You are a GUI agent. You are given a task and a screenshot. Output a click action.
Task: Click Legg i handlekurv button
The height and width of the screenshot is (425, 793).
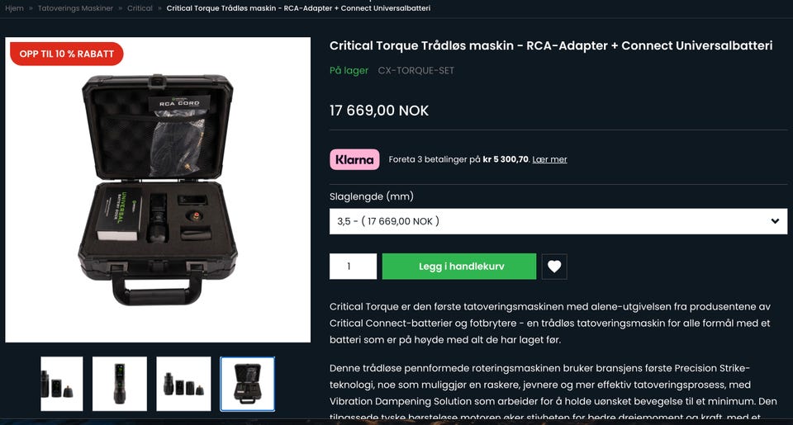coord(459,267)
